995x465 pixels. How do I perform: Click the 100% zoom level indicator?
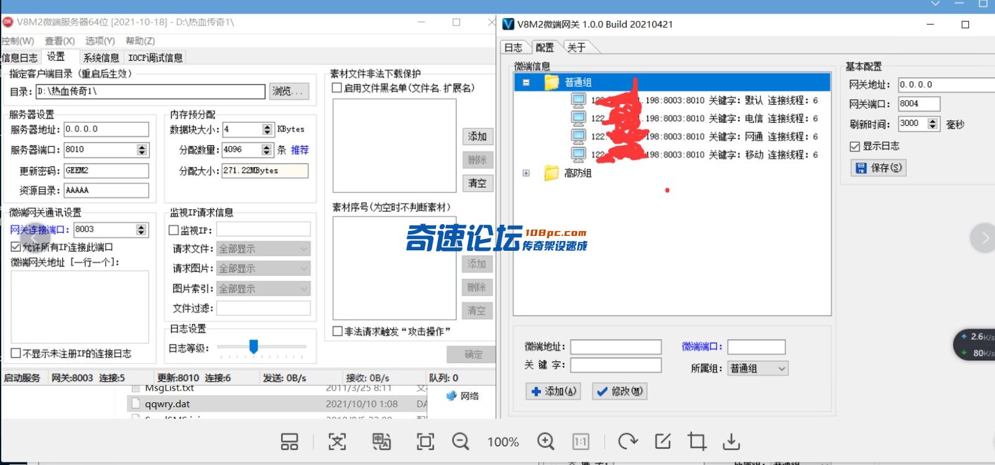coord(503,442)
